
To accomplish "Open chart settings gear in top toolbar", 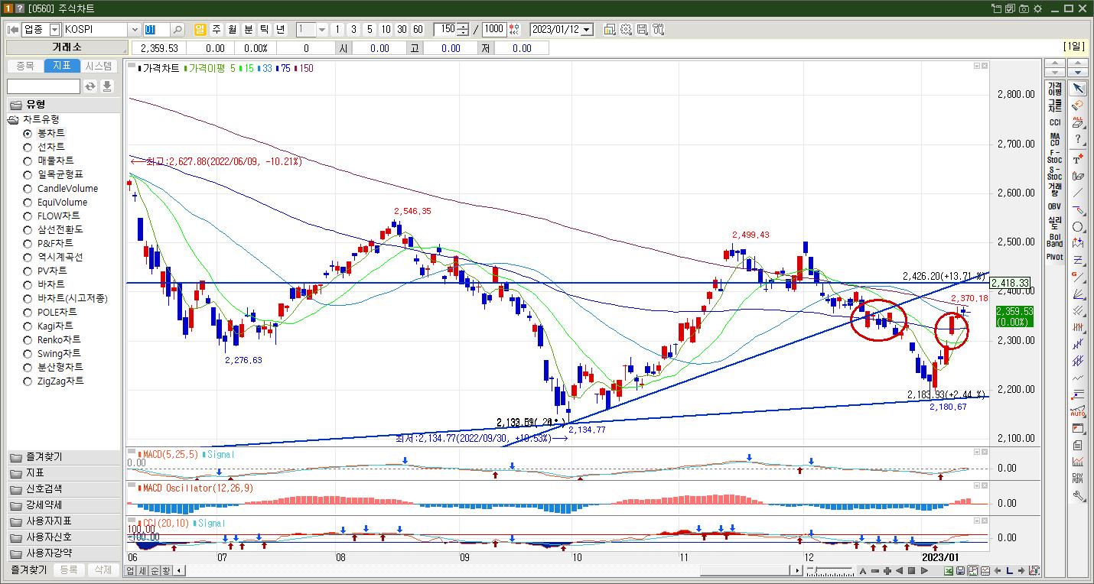I will [x=626, y=29].
